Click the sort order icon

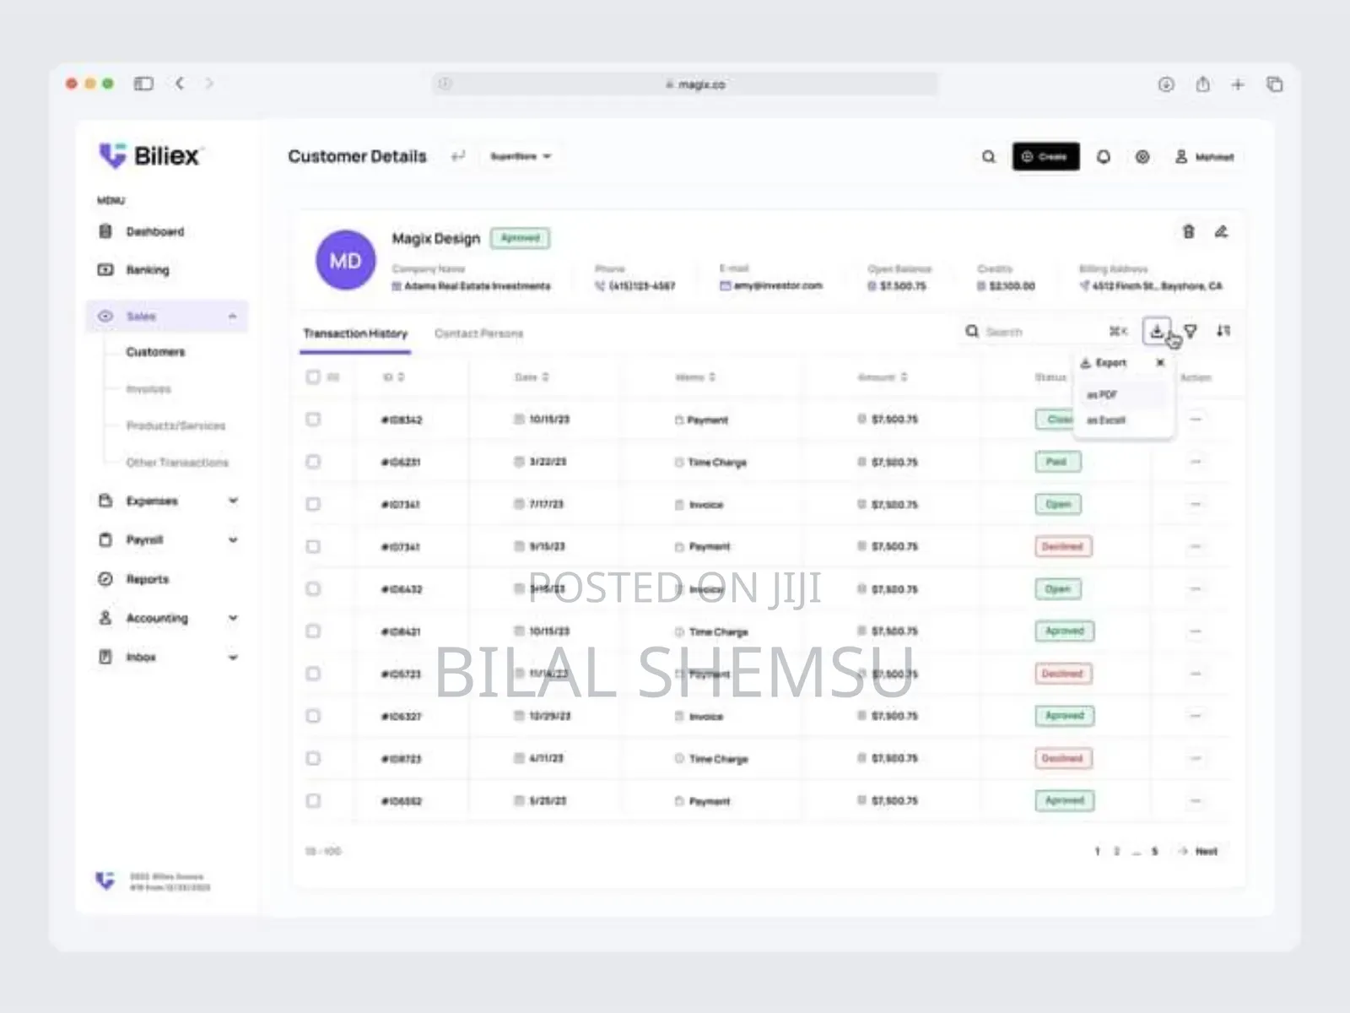pyautogui.click(x=1223, y=331)
